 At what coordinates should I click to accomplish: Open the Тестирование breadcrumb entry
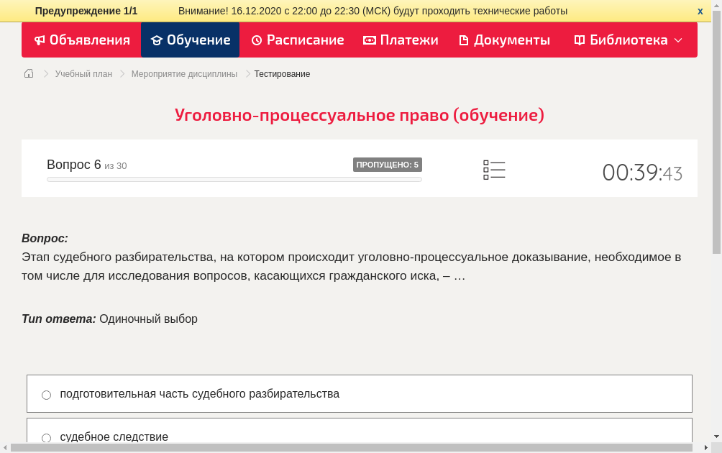pos(281,73)
